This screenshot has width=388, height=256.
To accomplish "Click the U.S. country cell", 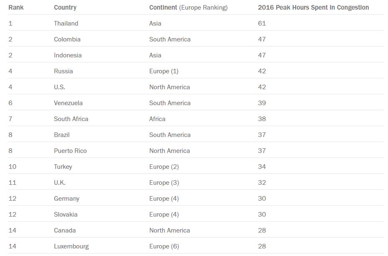I will (x=59, y=87).
